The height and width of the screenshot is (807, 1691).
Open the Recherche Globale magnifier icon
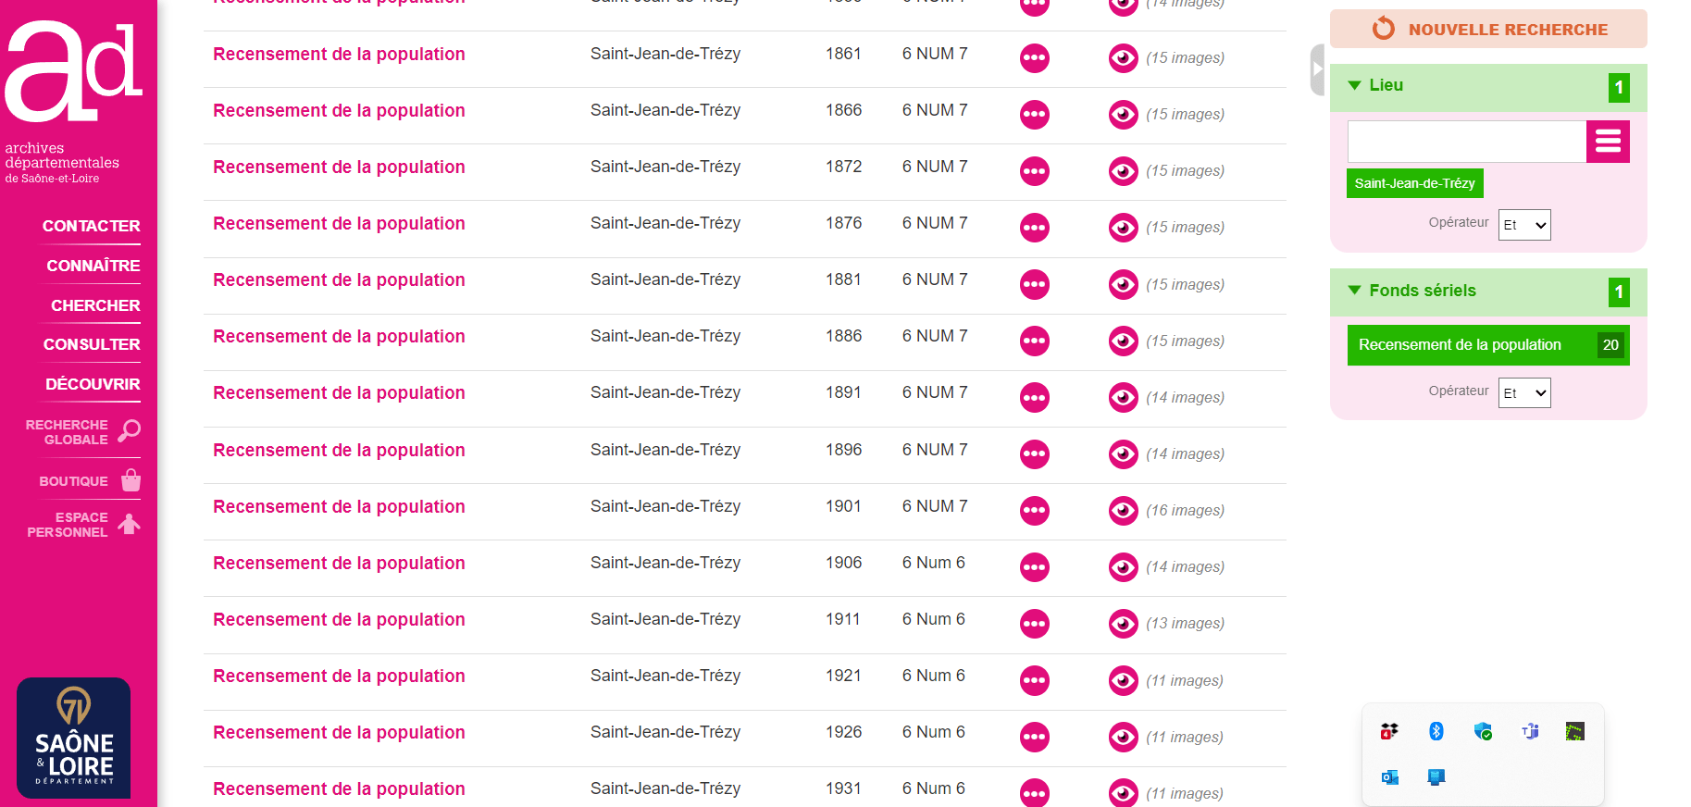pos(130,431)
